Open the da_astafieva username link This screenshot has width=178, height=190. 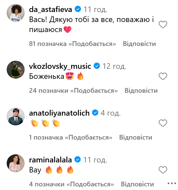coord(50,9)
